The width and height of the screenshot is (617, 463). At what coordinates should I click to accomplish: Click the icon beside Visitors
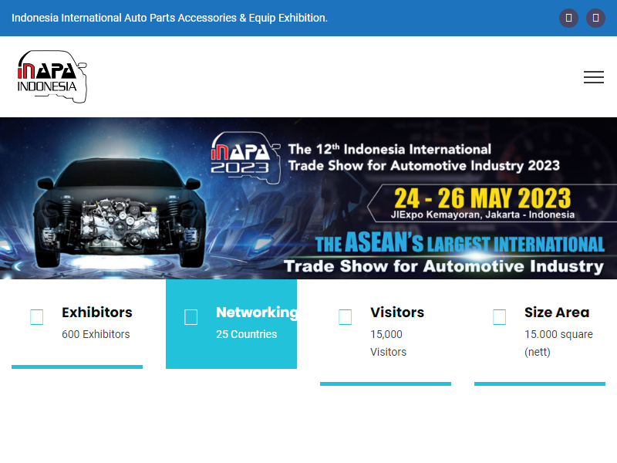[x=345, y=317]
